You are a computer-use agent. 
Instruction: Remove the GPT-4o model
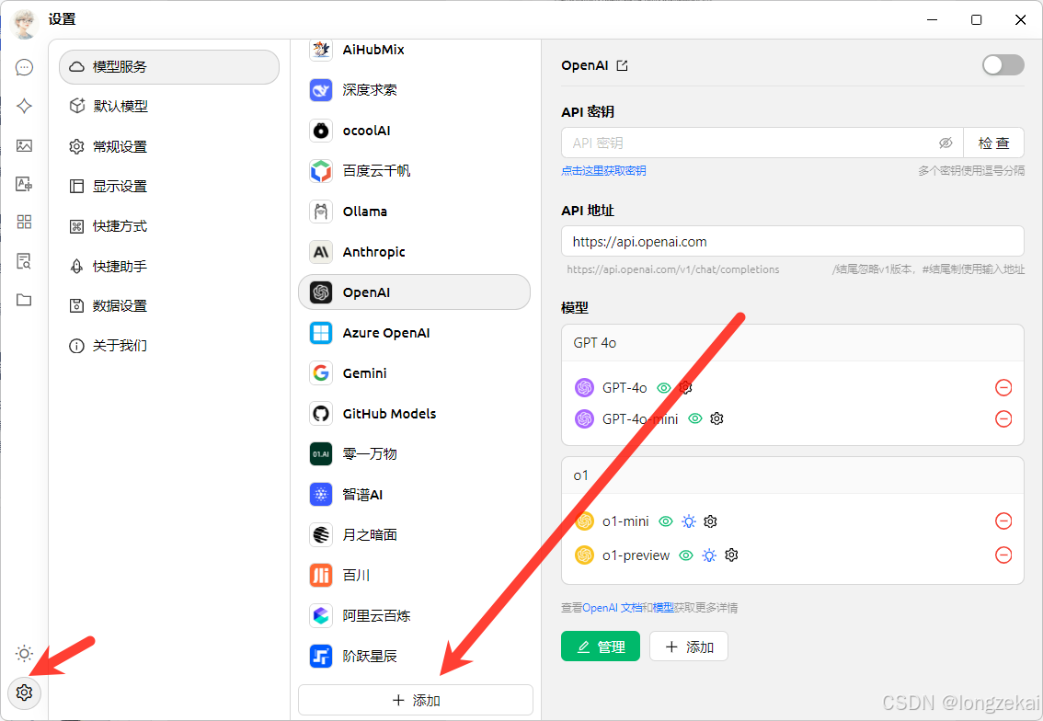1003,388
